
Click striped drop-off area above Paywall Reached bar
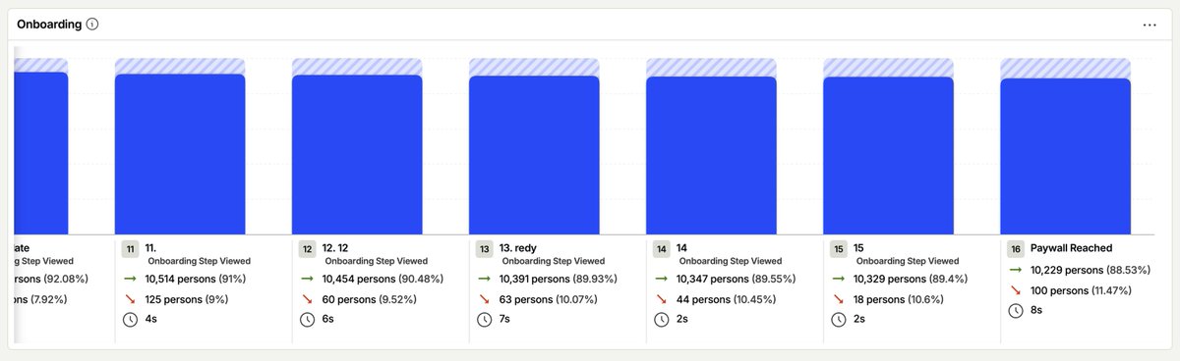click(1065, 69)
